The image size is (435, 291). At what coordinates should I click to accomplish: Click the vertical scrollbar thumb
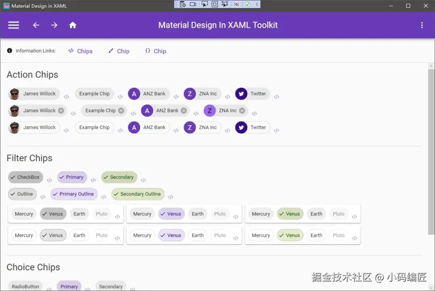pos(431,152)
